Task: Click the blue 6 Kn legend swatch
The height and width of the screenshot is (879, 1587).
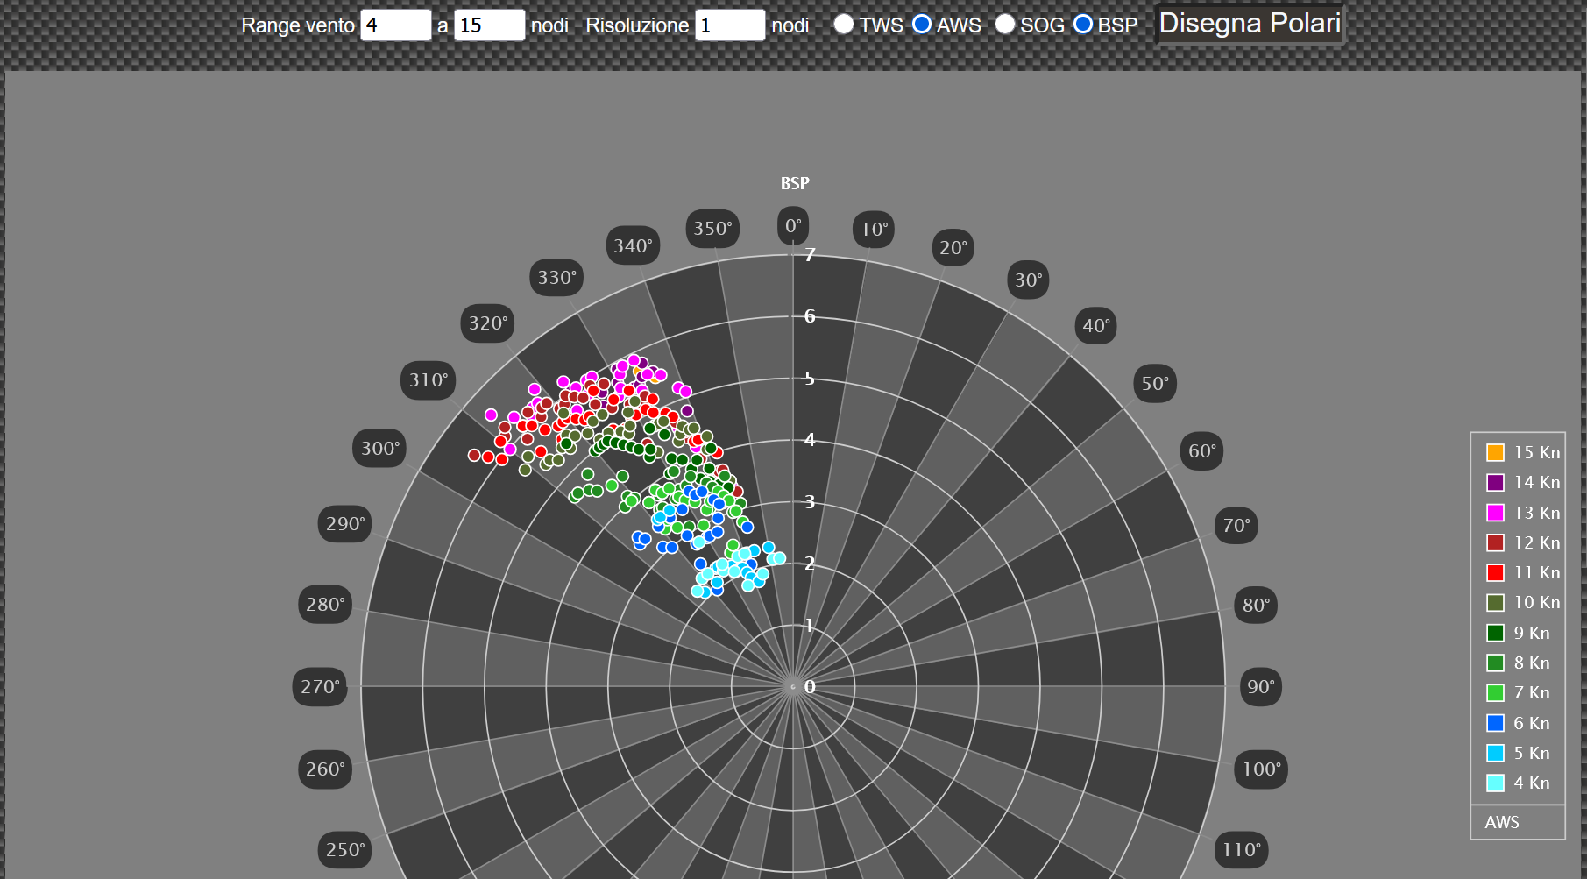Action: pyautogui.click(x=1495, y=723)
